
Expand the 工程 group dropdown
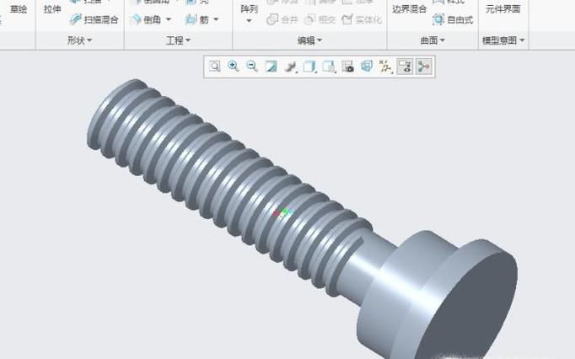click(179, 40)
